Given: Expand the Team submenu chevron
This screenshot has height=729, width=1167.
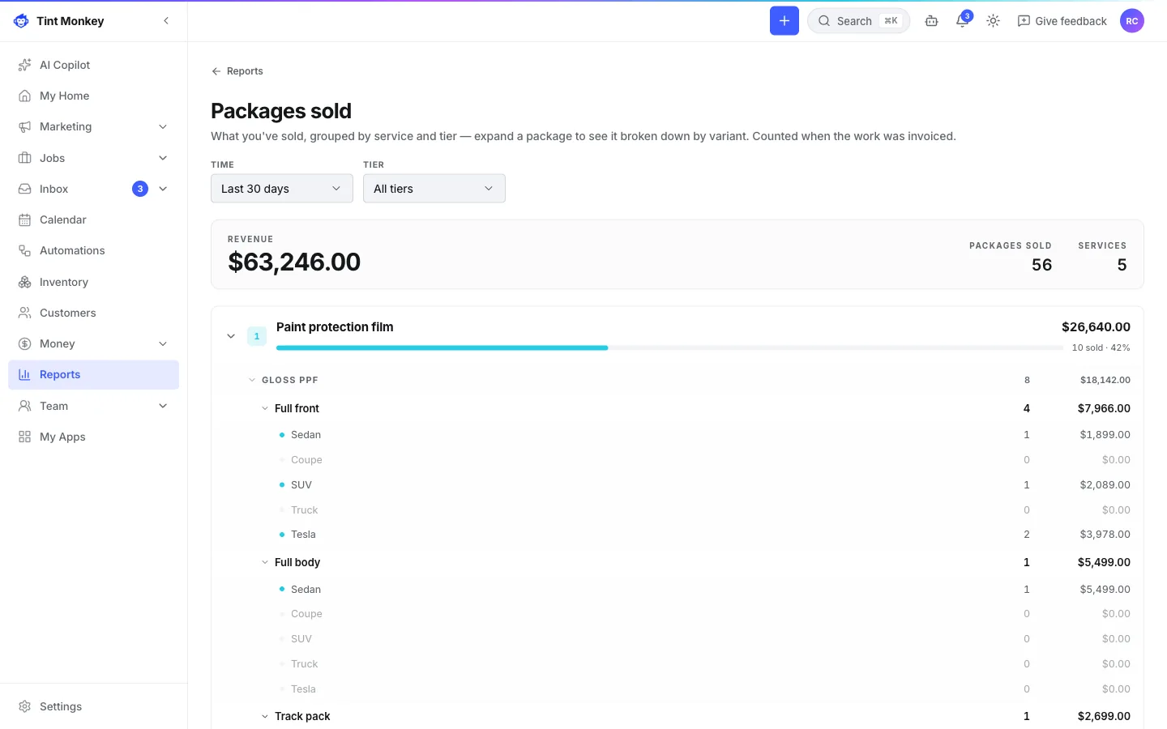Looking at the screenshot, I should point(163,406).
